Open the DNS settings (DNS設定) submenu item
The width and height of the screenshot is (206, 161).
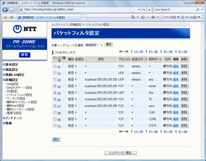(12, 84)
